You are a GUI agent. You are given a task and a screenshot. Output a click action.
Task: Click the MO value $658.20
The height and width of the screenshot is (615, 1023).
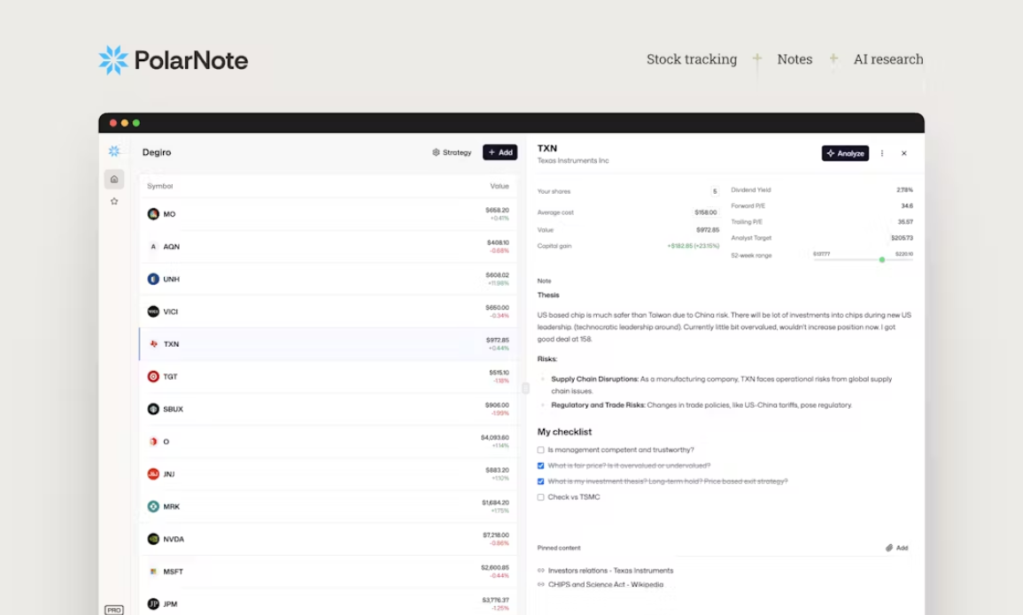tap(497, 211)
